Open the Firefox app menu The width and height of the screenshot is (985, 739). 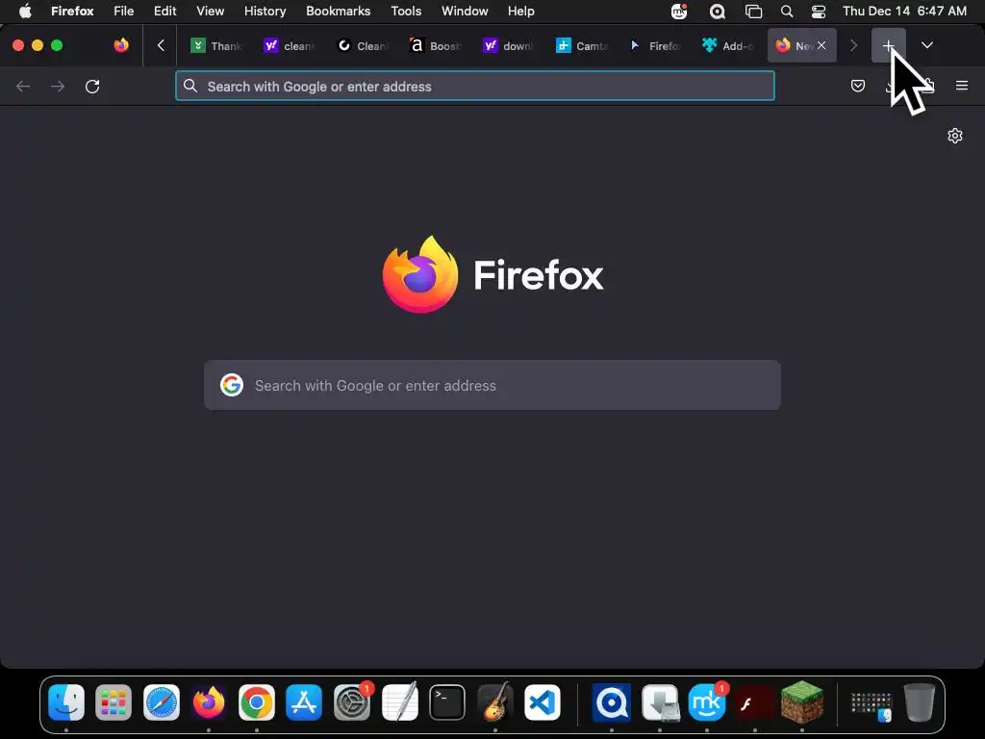pyautogui.click(x=72, y=11)
